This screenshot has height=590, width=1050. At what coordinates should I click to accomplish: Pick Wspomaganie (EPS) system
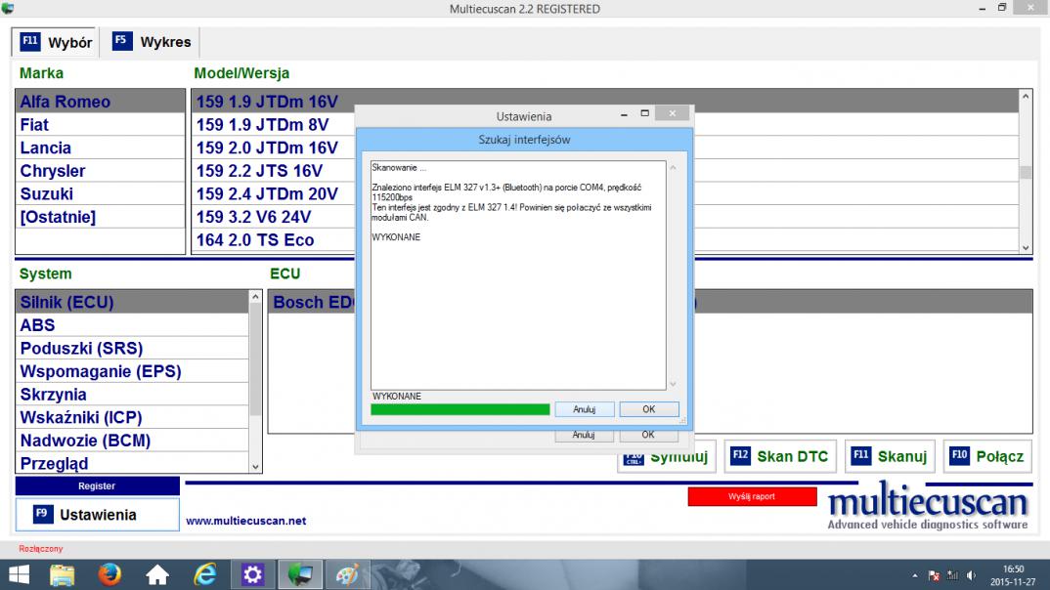pyautogui.click(x=133, y=371)
